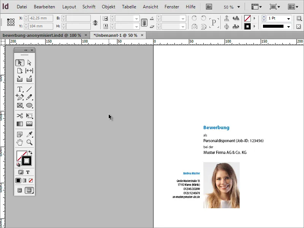Image resolution: width=304 pixels, height=228 pixels.
Task: Select the white arrow Direct Selection tool
Action: pos(29,63)
